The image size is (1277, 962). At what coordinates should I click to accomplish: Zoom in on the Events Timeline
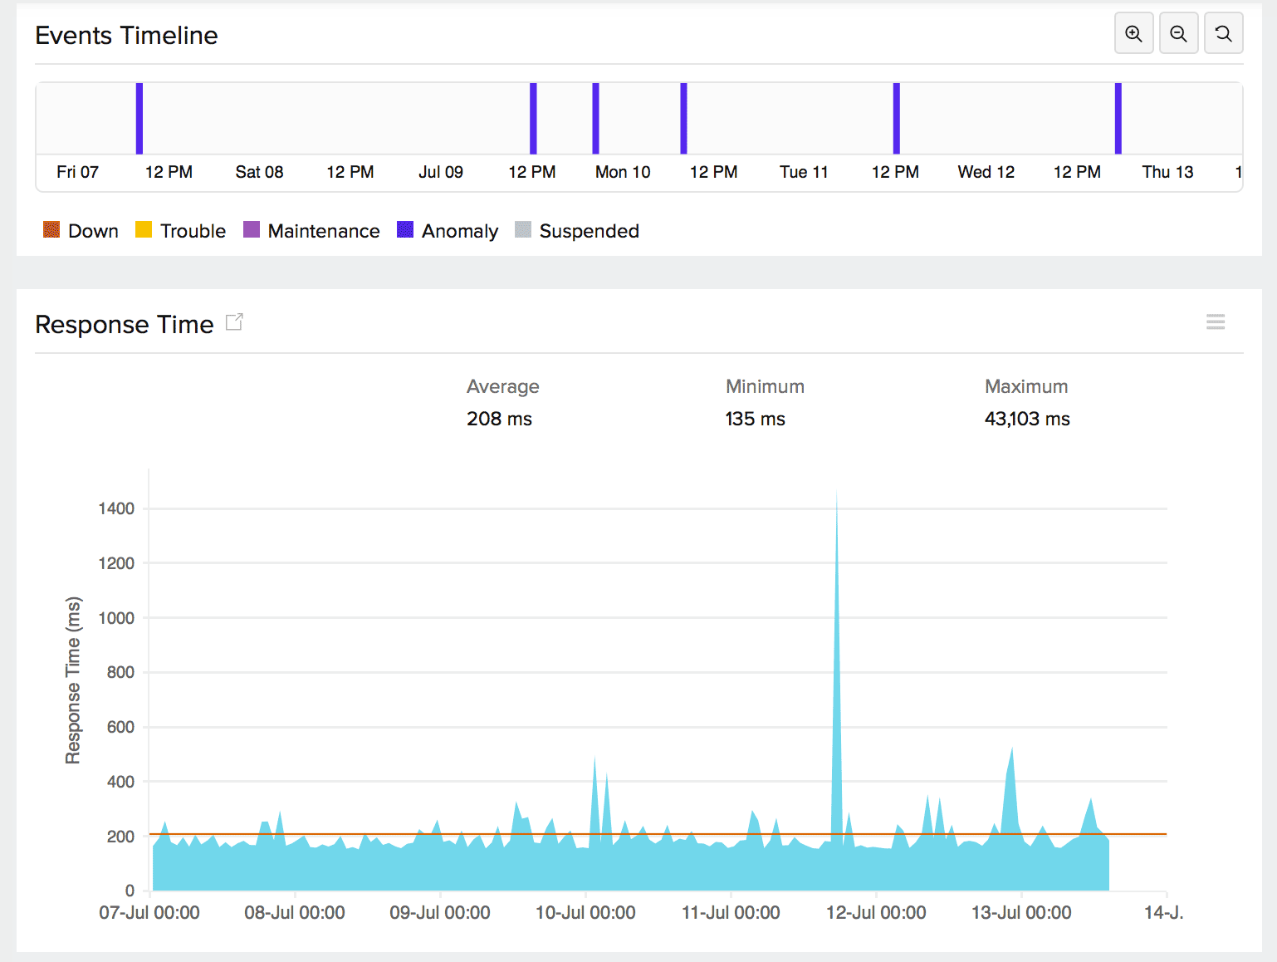[1133, 33]
